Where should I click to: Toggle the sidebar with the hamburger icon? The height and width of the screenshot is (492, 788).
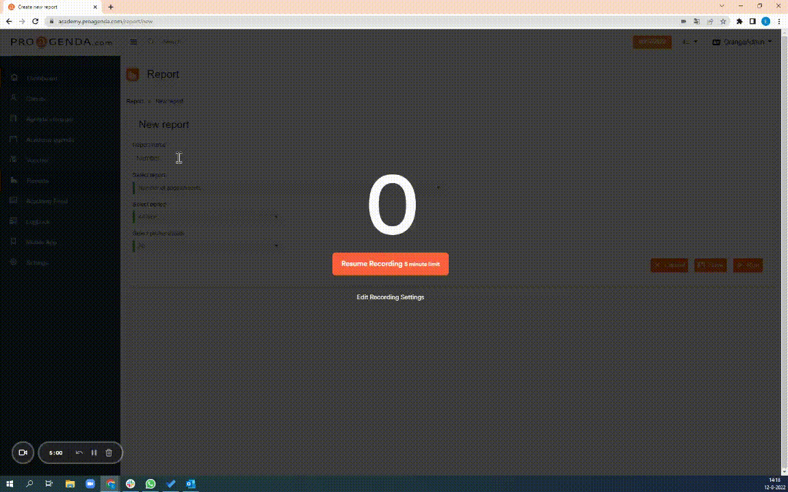pyautogui.click(x=133, y=42)
